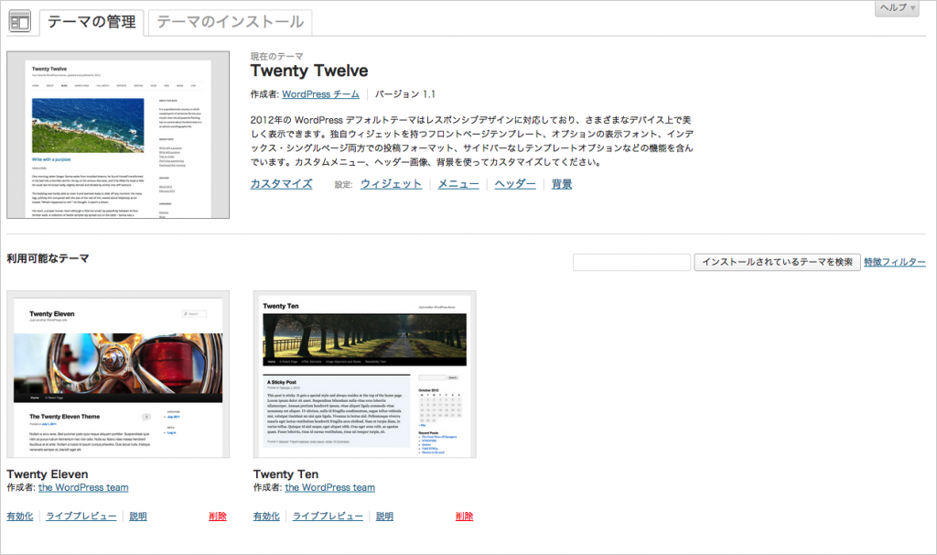Click the 利用可能なテーマ heading
This screenshot has width=937, height=555.
[48, 258]
